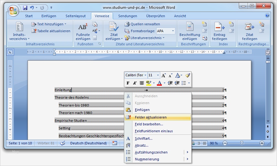Open the Word help question mark icon
The width and height of the screenshot is (277, 166).
click(267, 15)
